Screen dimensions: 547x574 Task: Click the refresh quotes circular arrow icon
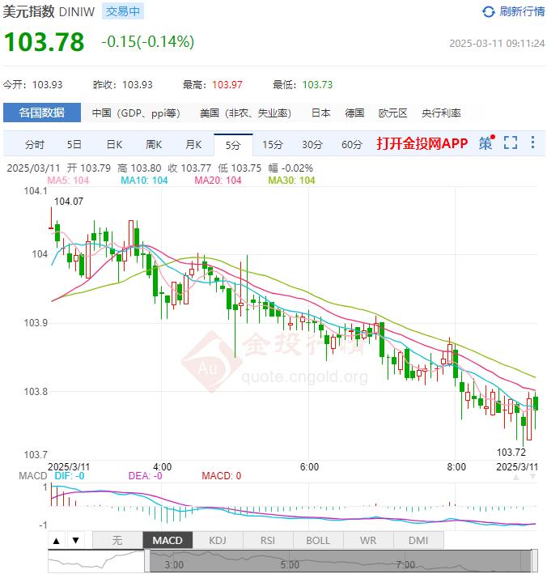(x=489, y=11)
